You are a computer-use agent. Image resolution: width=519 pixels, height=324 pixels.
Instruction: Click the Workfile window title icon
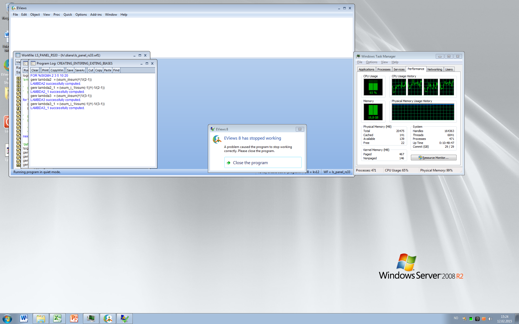(18, 55)
